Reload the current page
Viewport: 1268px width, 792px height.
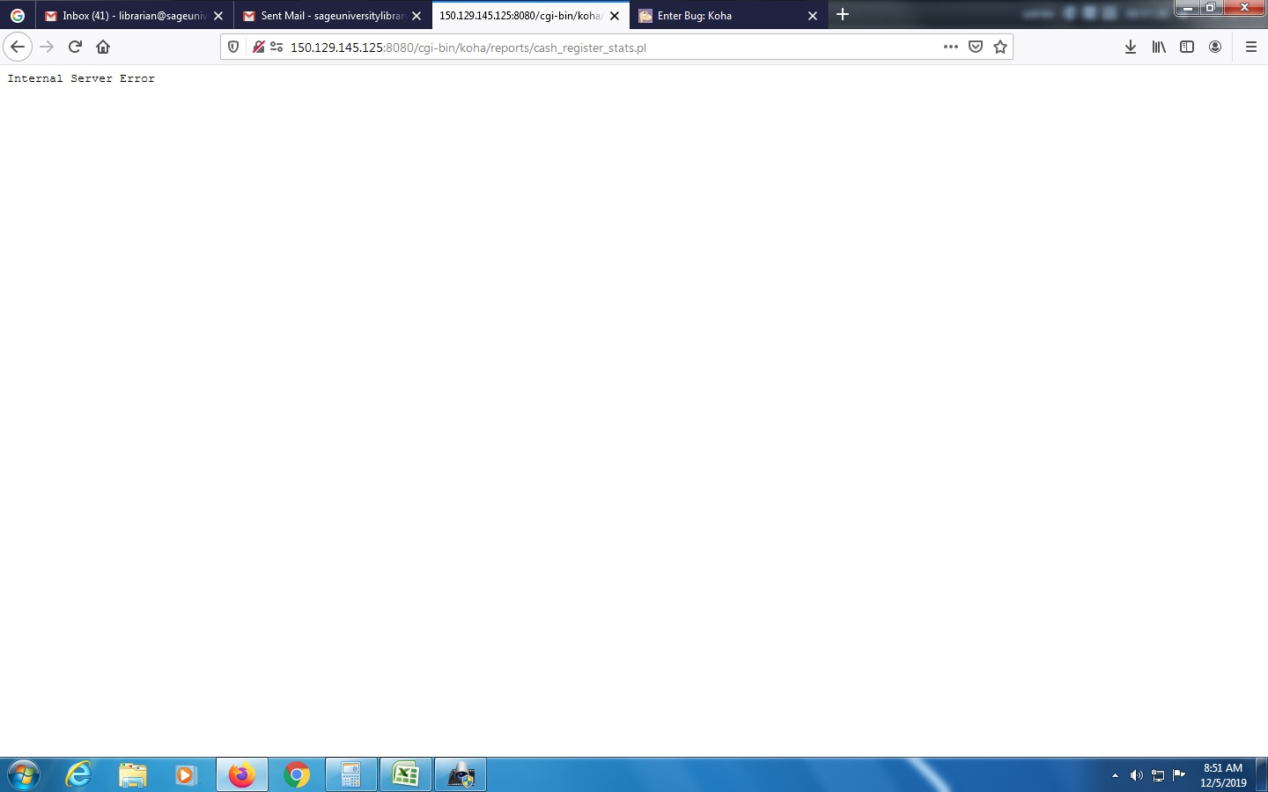pos(75,47)
